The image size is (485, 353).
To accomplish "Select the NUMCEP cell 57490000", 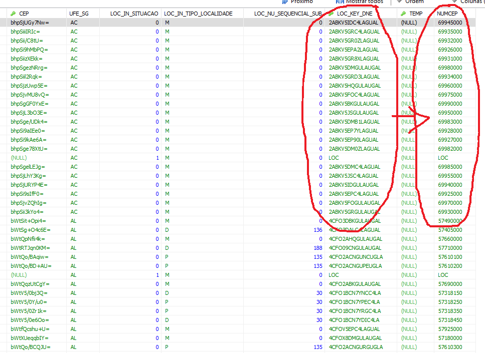I will (x=450, y=221).
